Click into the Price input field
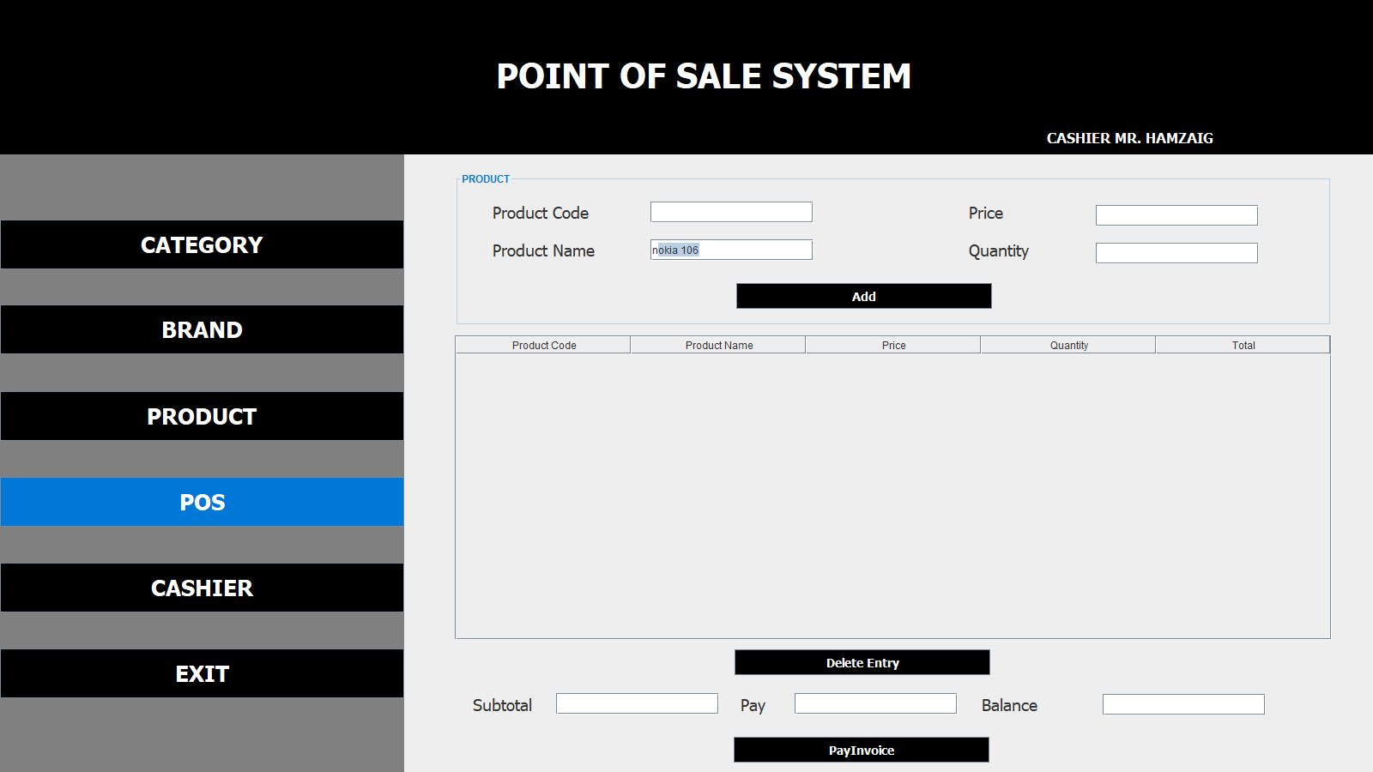1373x772 pixels. click(x=1176, y=215)
